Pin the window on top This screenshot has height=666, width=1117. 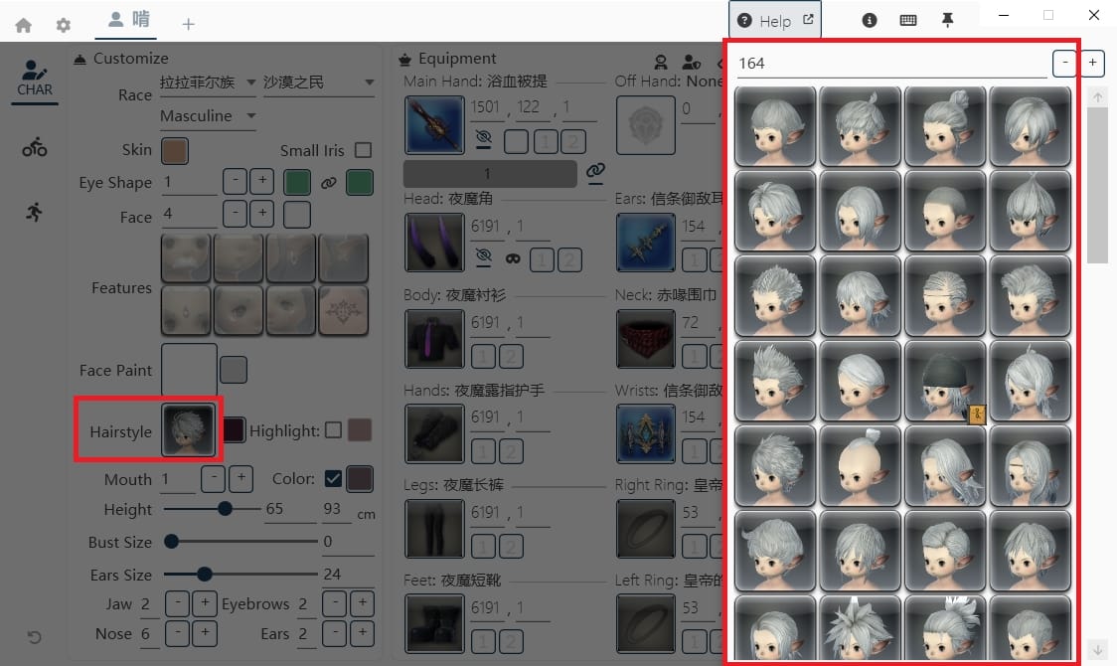point(947,20)
